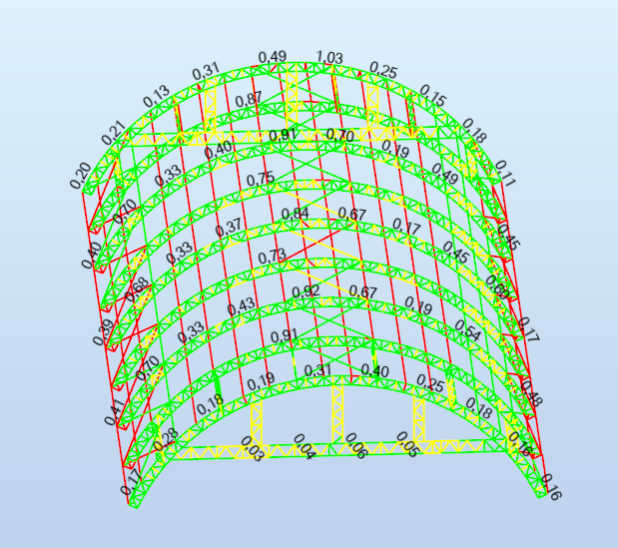Screen dimensions: 618x548
Task: Click the 1.03 ratio label at roof apex
Action: (329, 58)
